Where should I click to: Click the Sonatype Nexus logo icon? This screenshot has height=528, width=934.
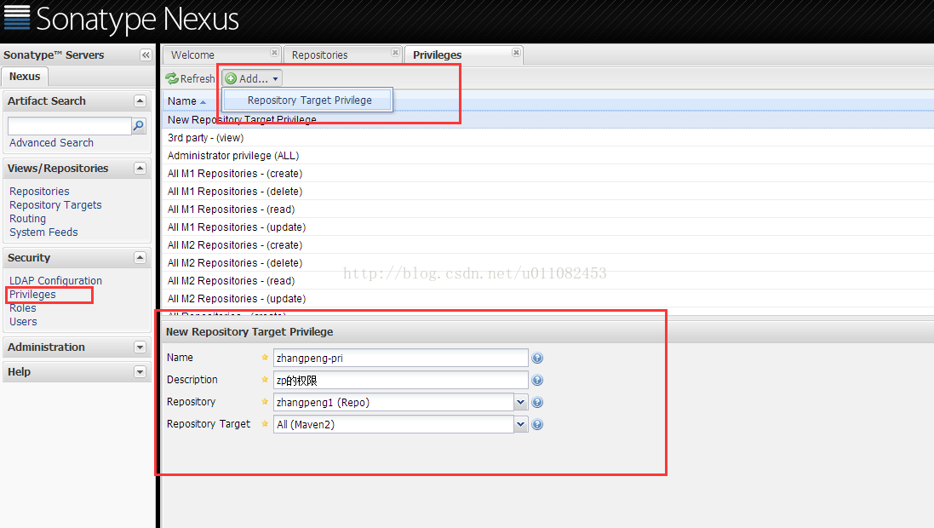click(x=17, y=17)
